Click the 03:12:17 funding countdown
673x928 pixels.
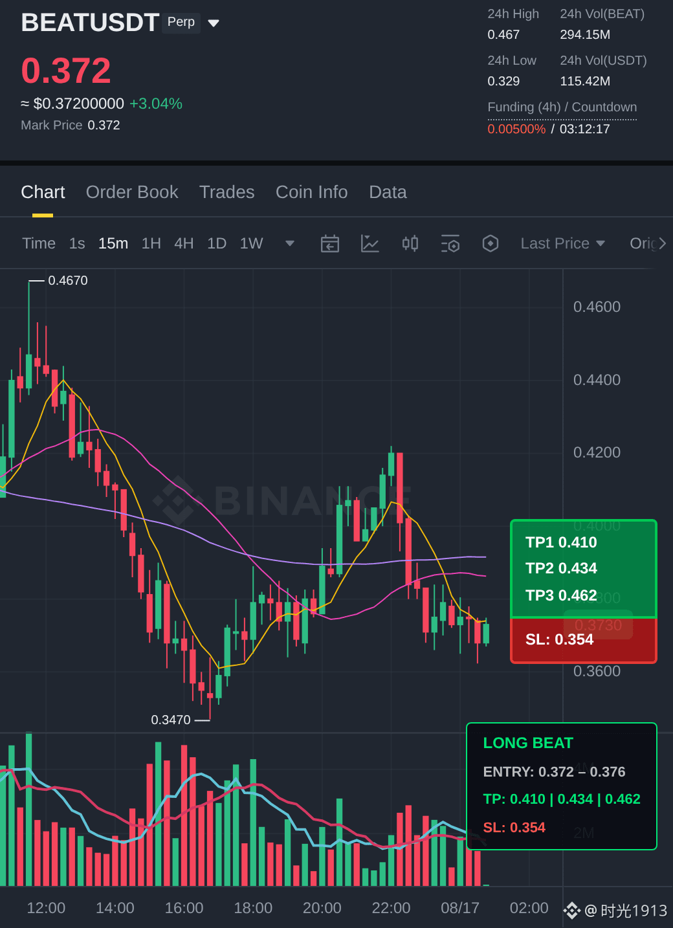click(x=585, y=129)
